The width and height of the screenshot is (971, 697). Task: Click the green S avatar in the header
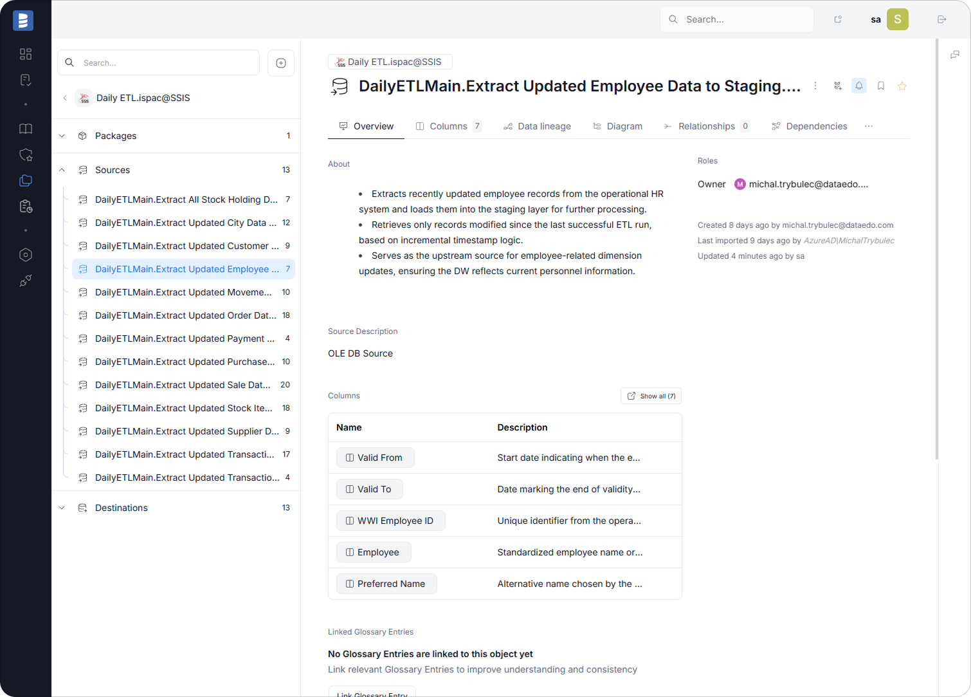pos(898,19)
